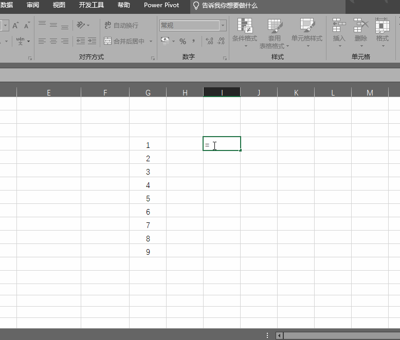Switch to the Power Pivot tab
The width and height of the screenshot is (400, 340).
click(161, 5)
